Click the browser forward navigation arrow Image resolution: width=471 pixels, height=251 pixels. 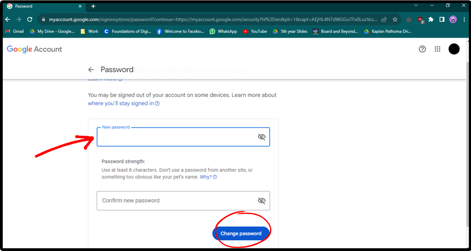click(x=19, y=20)
